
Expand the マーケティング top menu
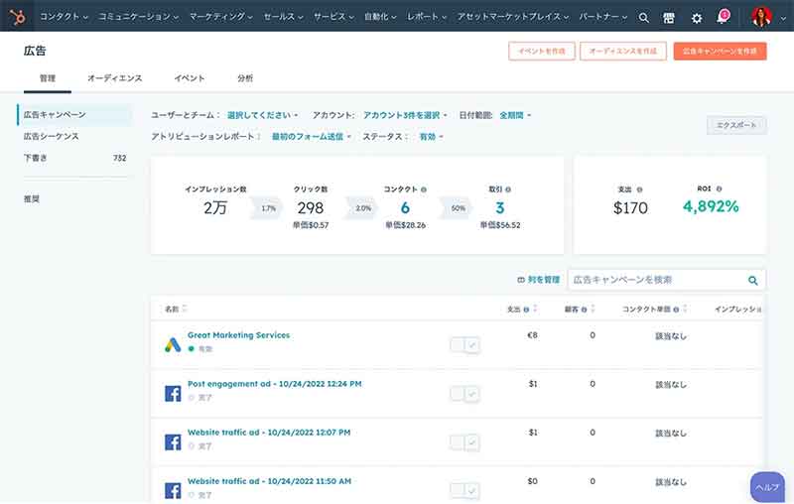pyautogui.click(x=220, y=17)
